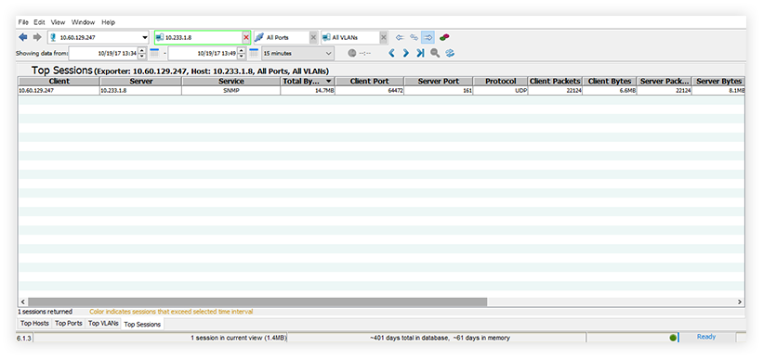Click the scrollbar left arrow

[23, 302]
